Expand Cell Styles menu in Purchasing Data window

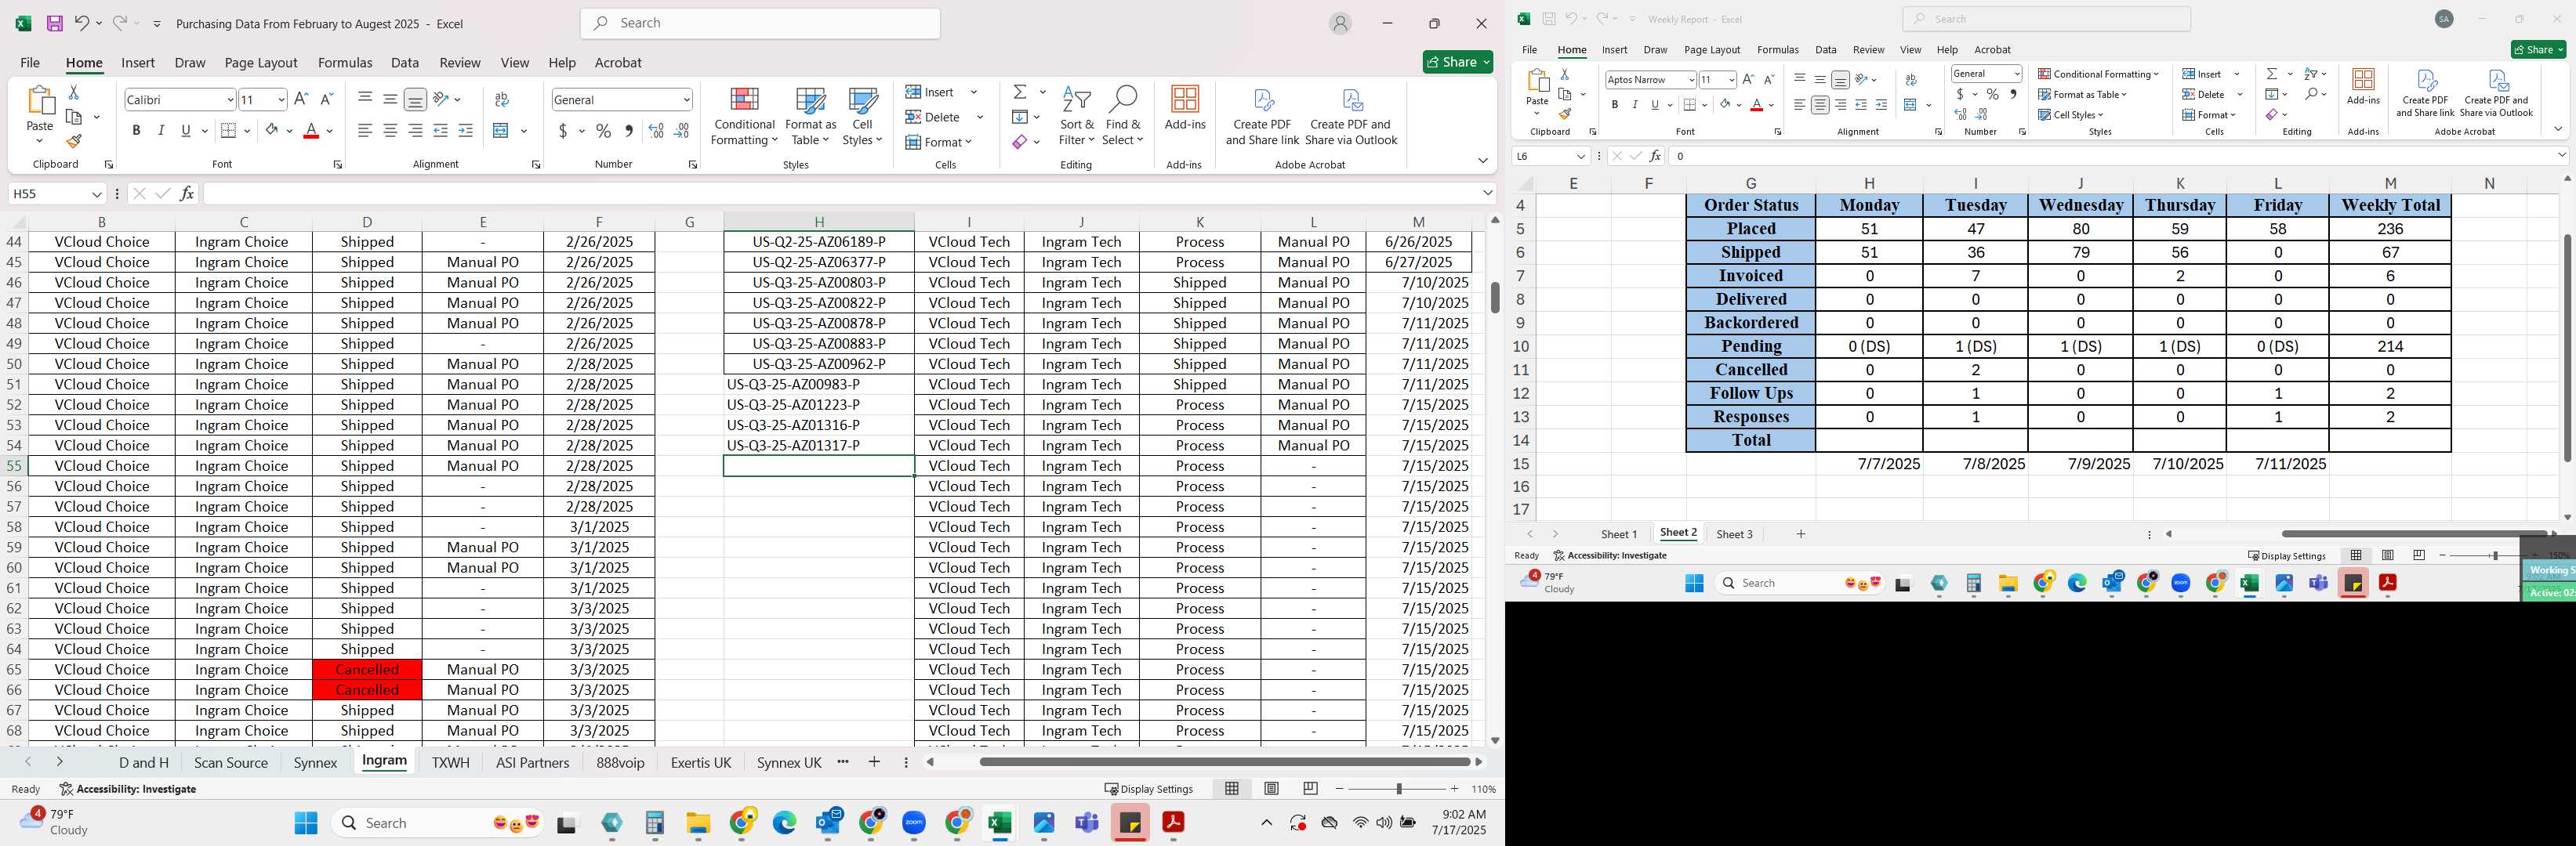tap(862, 117)
